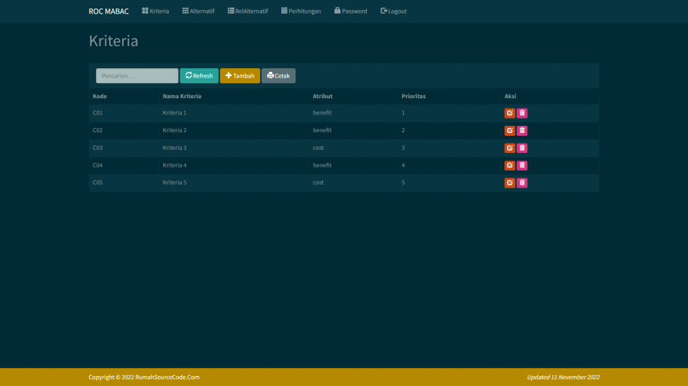Image resolution: width=688 pixels, height=386 pixels.
Task: Navigate to the Perhitungan page
Action: click(301, 11)
